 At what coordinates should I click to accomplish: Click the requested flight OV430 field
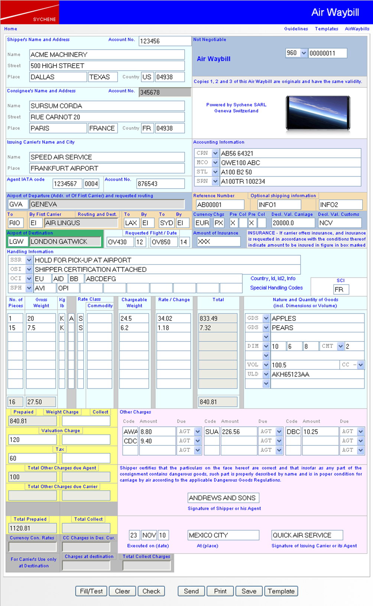tap(120, 242)
